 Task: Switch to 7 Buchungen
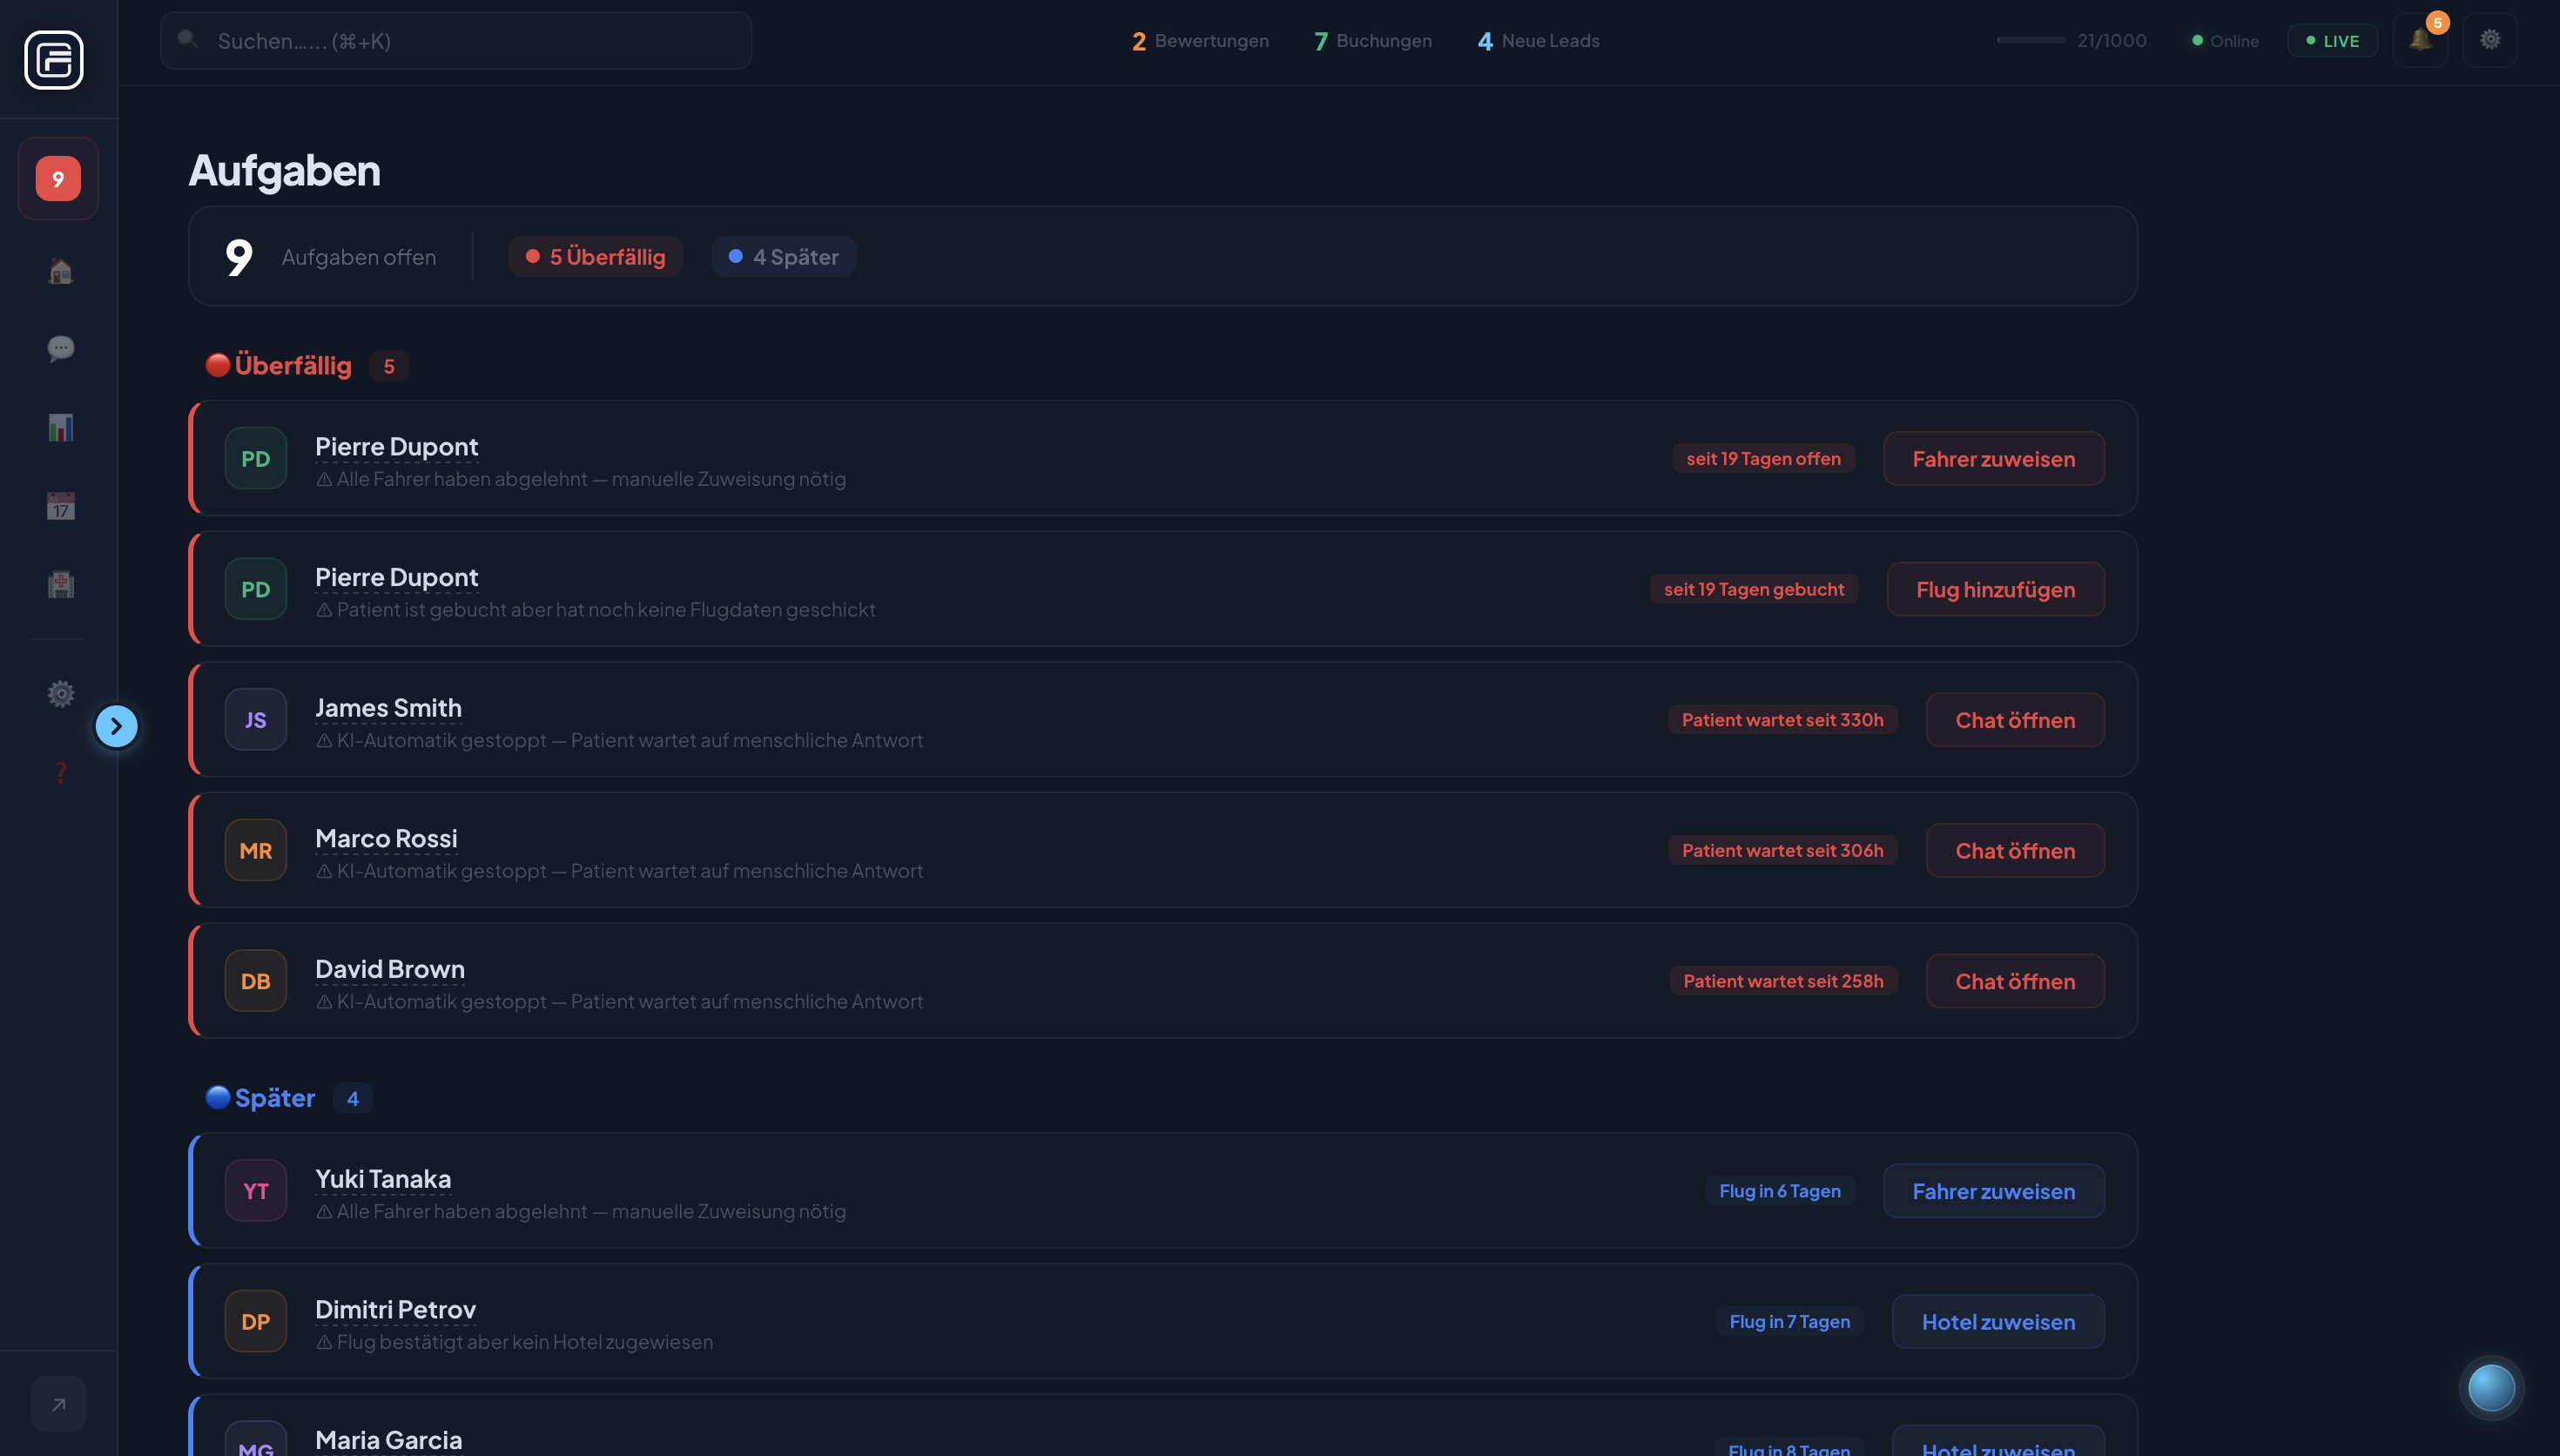1371,41
